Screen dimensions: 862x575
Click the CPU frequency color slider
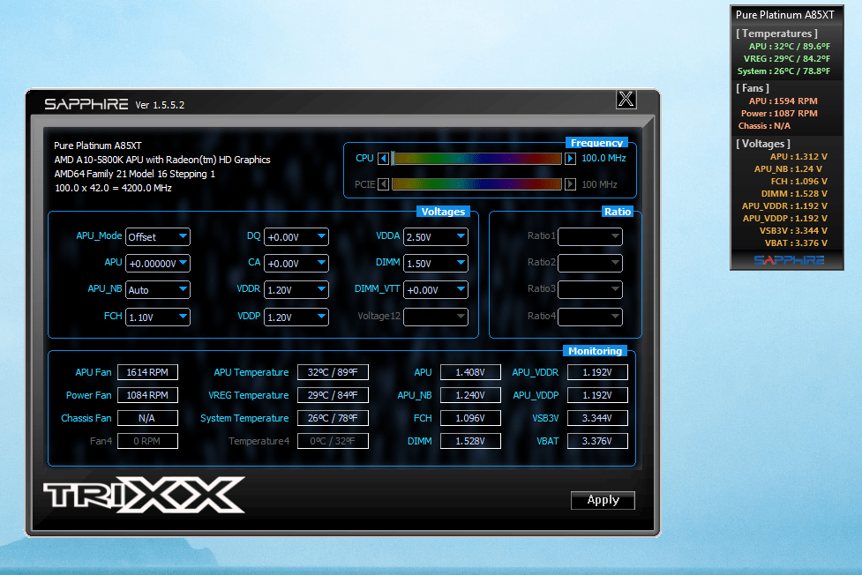coord(476,159)
